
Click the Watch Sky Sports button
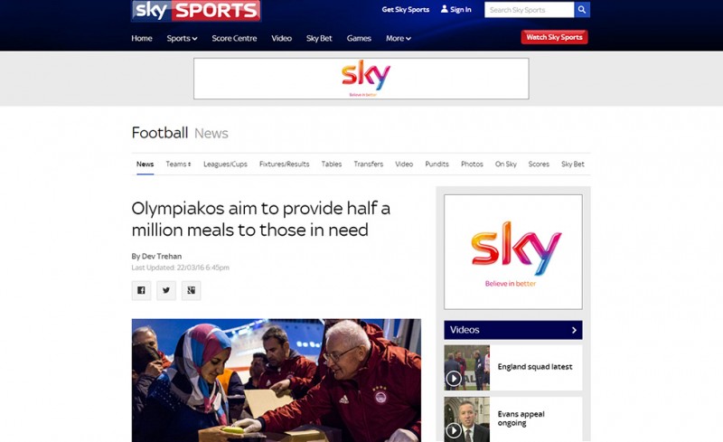554,37
